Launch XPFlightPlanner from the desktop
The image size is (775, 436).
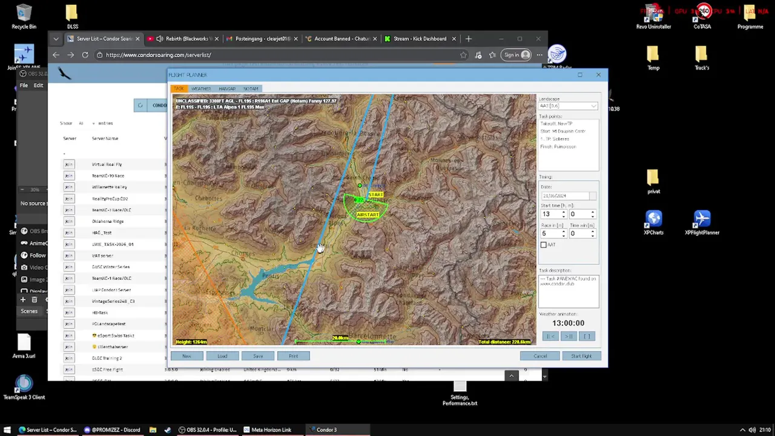coord(702,223)
